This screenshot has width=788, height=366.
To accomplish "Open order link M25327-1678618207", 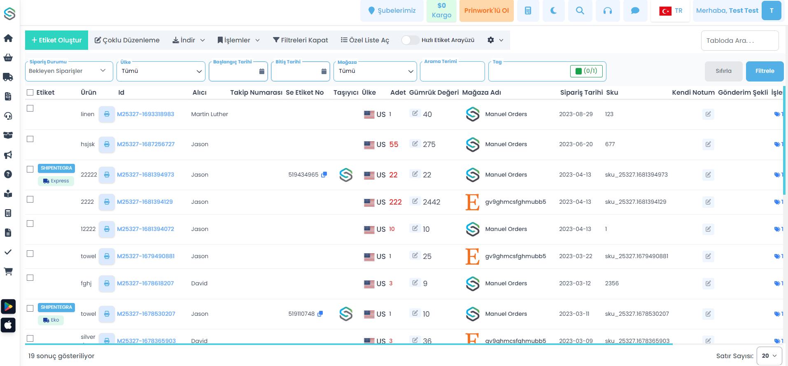I will point(145,283).
